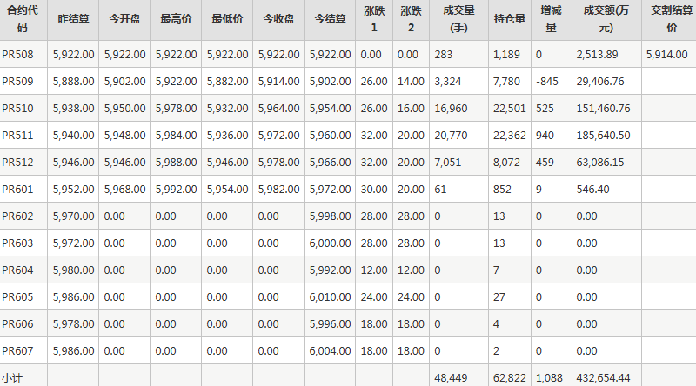
Task: Click subtotal volume 48,449
Action: point(451,378)
